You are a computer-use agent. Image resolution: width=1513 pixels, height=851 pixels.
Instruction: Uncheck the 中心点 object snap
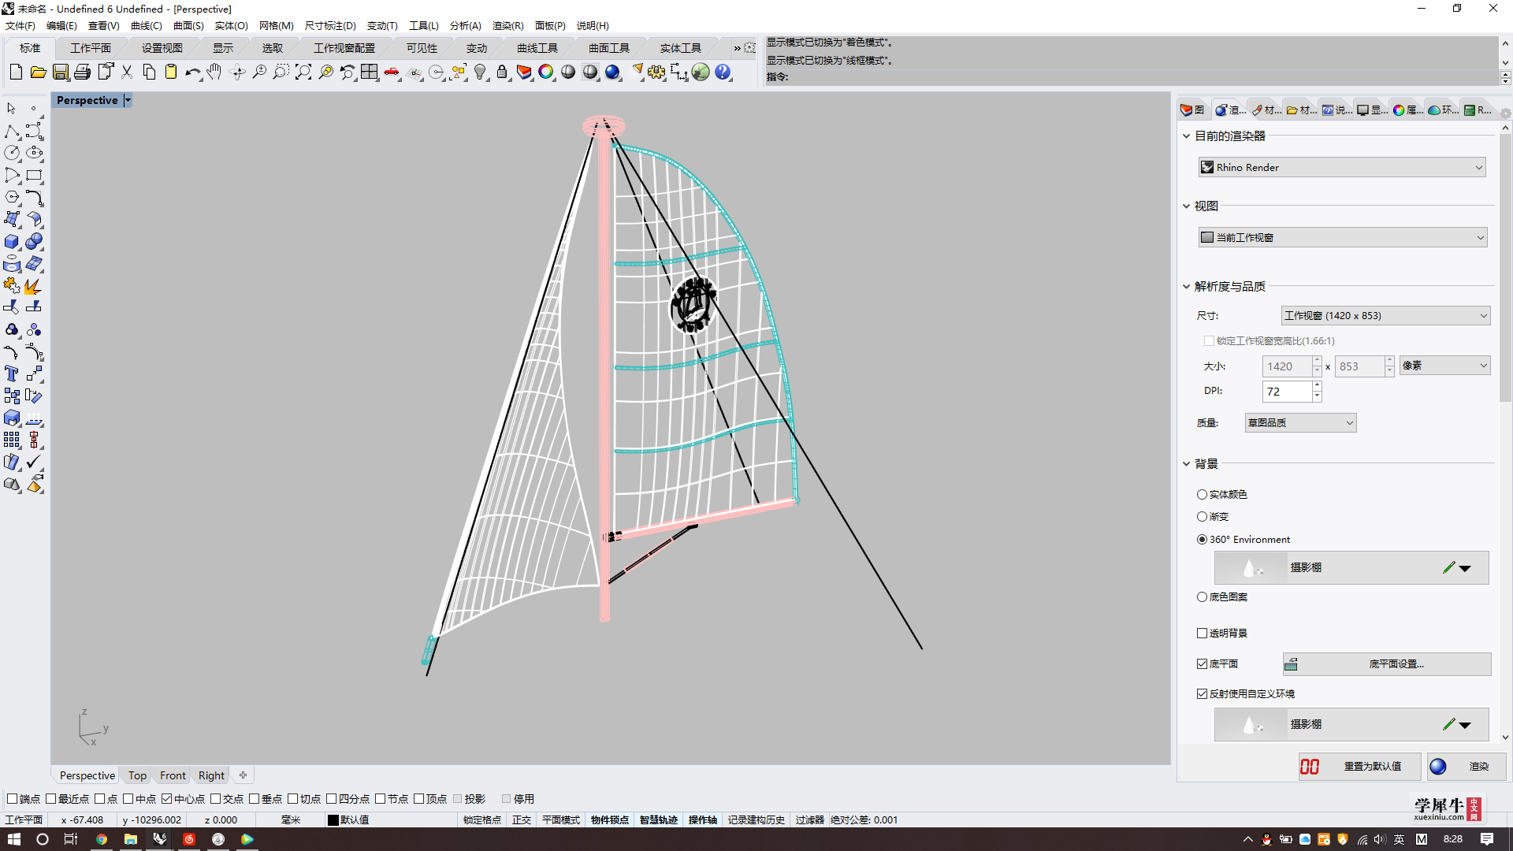167,799
